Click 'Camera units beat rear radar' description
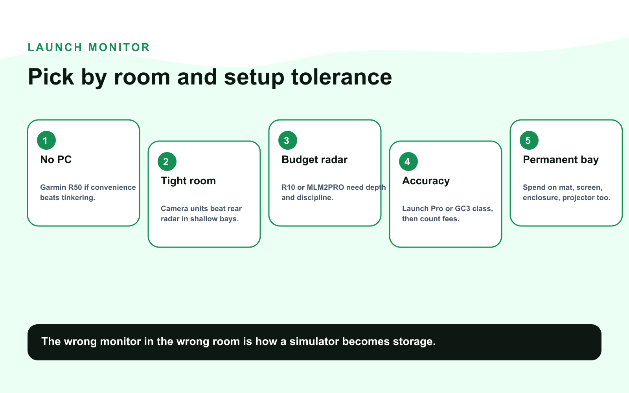Image resolution: width=629 pixels, height=393 pixels. [x=201, y=214]
